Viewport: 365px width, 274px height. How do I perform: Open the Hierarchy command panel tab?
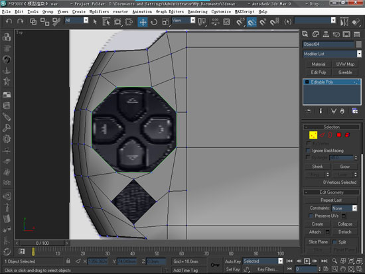click(326, 34)
